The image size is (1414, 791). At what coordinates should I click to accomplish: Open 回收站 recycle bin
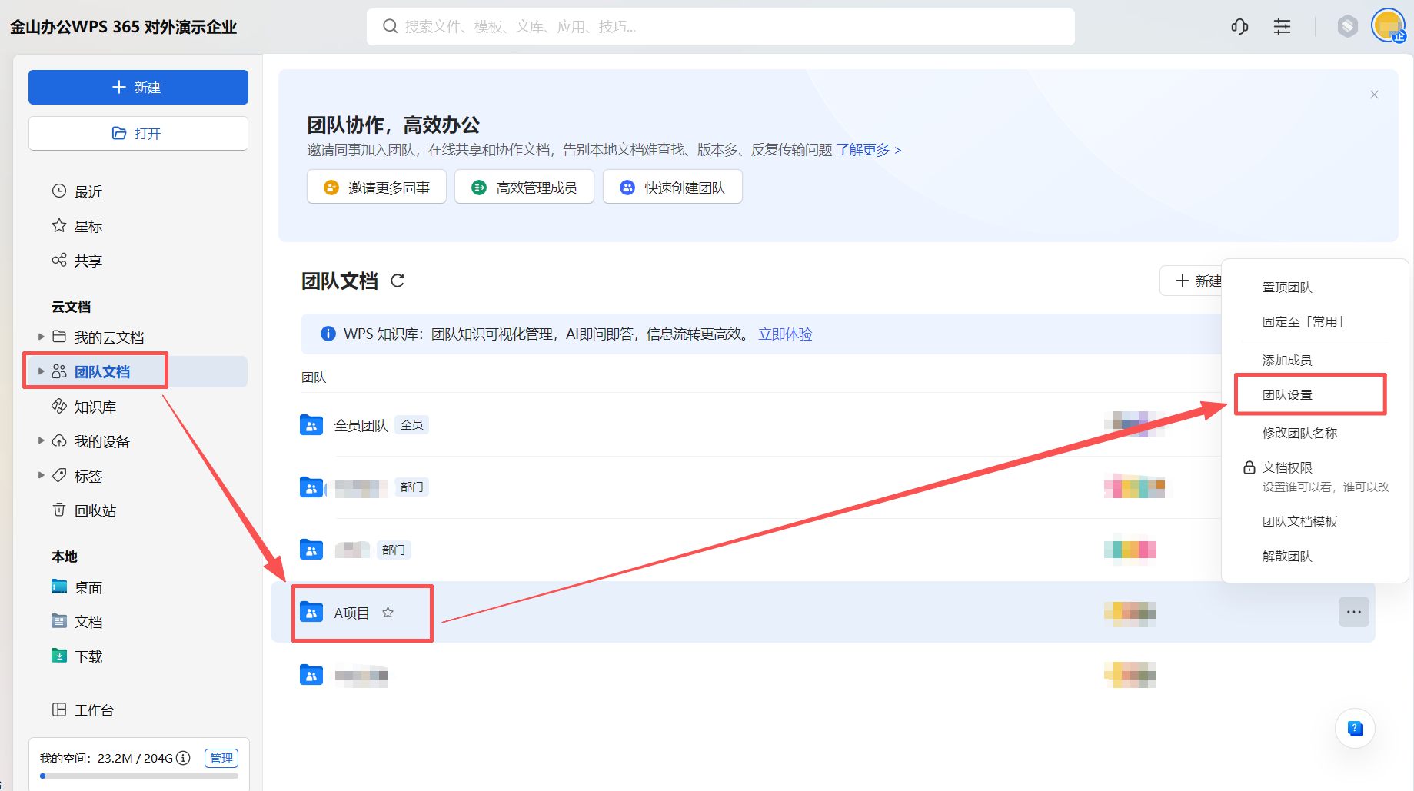point(84,510)
